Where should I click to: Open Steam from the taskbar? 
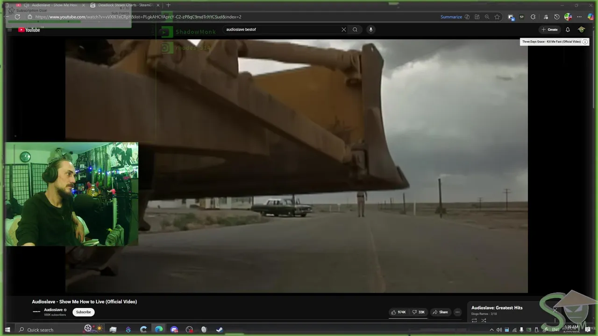(x=219, y=329)
